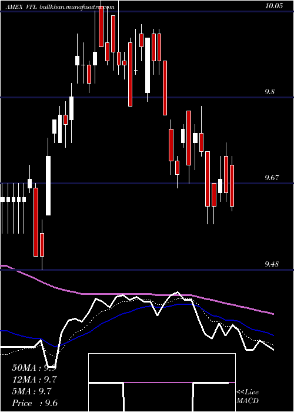Click the 12MA value readout
The image size is (294, 412).
(34, 380)
